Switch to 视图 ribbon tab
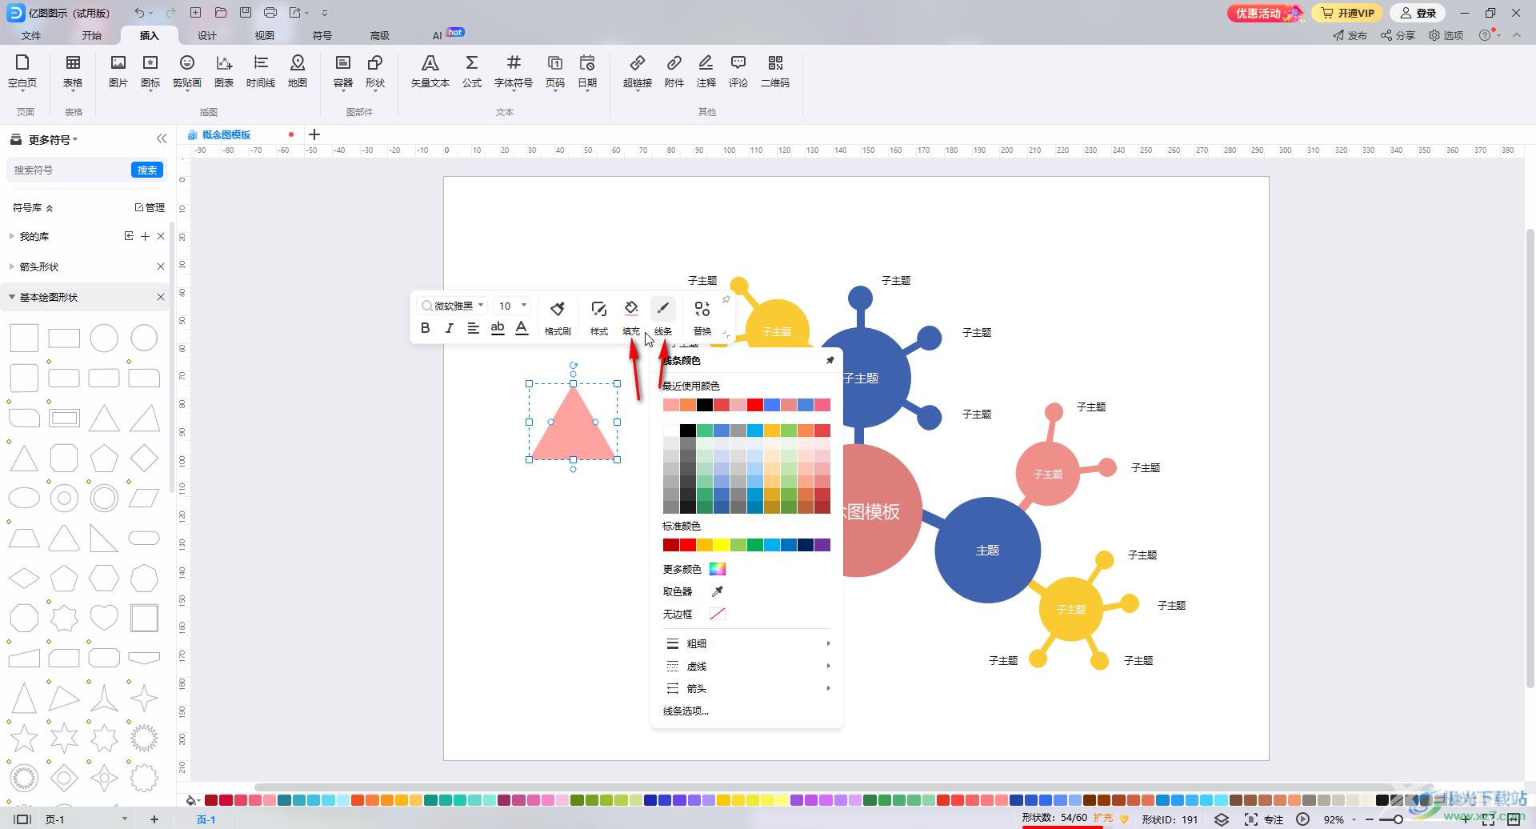This screenshot has width=1536, height=829. [x=265, y=35]
